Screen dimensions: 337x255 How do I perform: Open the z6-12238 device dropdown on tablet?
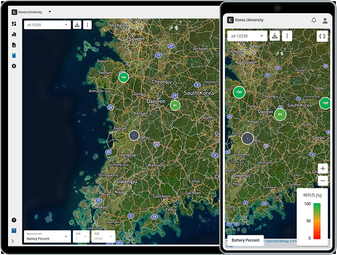click(48, 25)
